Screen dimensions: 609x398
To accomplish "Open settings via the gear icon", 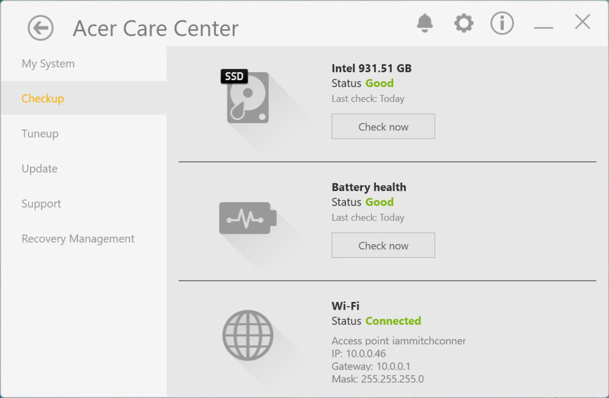I will 464,23.
